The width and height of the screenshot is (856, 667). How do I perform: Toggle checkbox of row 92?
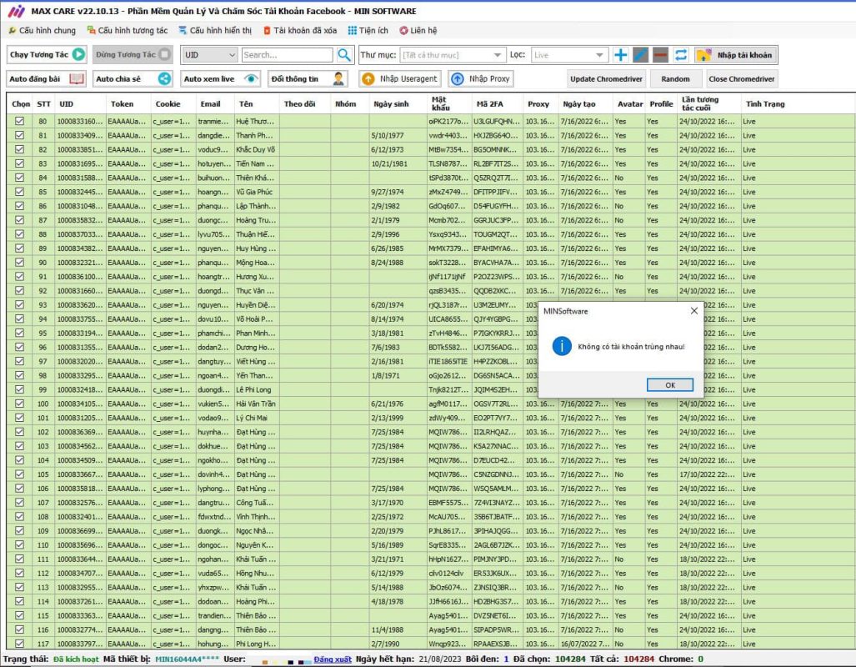[20, 291]
